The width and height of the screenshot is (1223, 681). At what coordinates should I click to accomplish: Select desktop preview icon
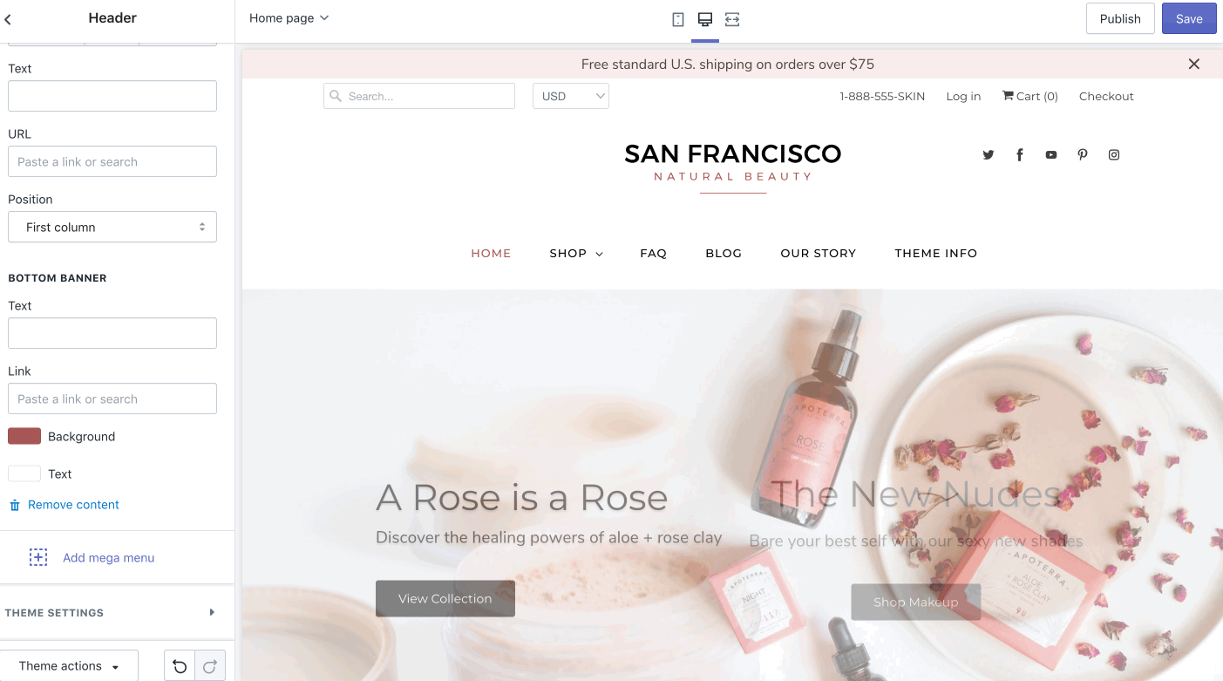coord(705,19)
